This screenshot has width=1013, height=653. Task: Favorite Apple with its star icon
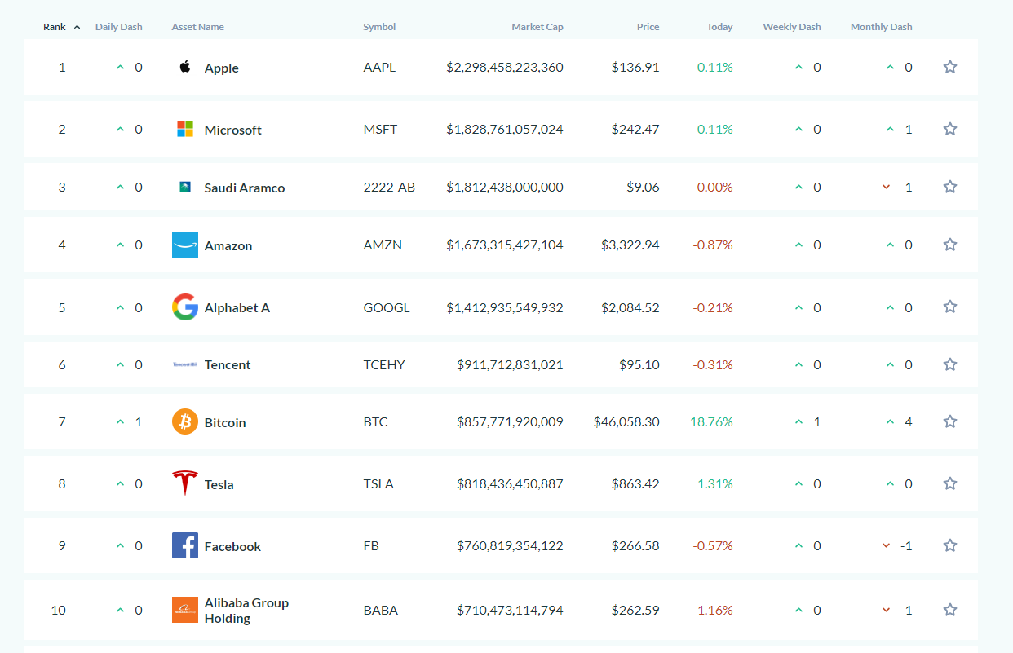click(x=950, y=67)
